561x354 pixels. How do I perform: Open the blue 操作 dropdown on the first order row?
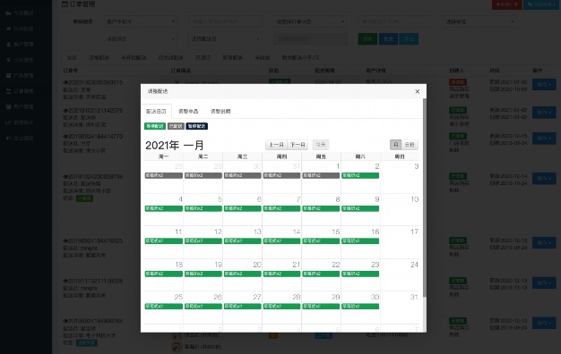coord(544,85)
